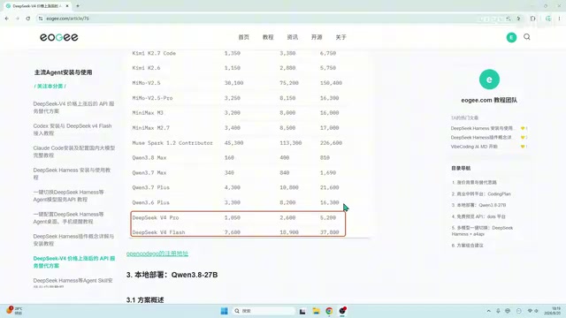Open the weather widget on taskbar
The height and width of the screenshot is (318, 566).
coord(14,310)
